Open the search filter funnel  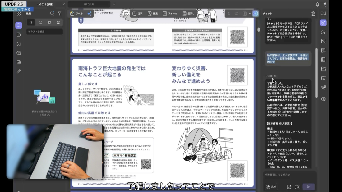60,13
